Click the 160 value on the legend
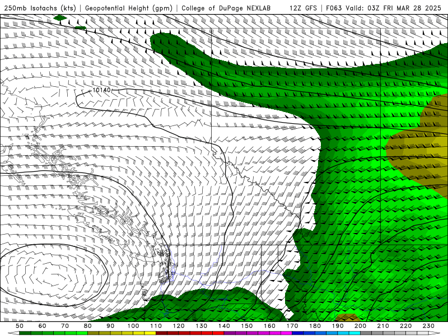 pos(270,326)
